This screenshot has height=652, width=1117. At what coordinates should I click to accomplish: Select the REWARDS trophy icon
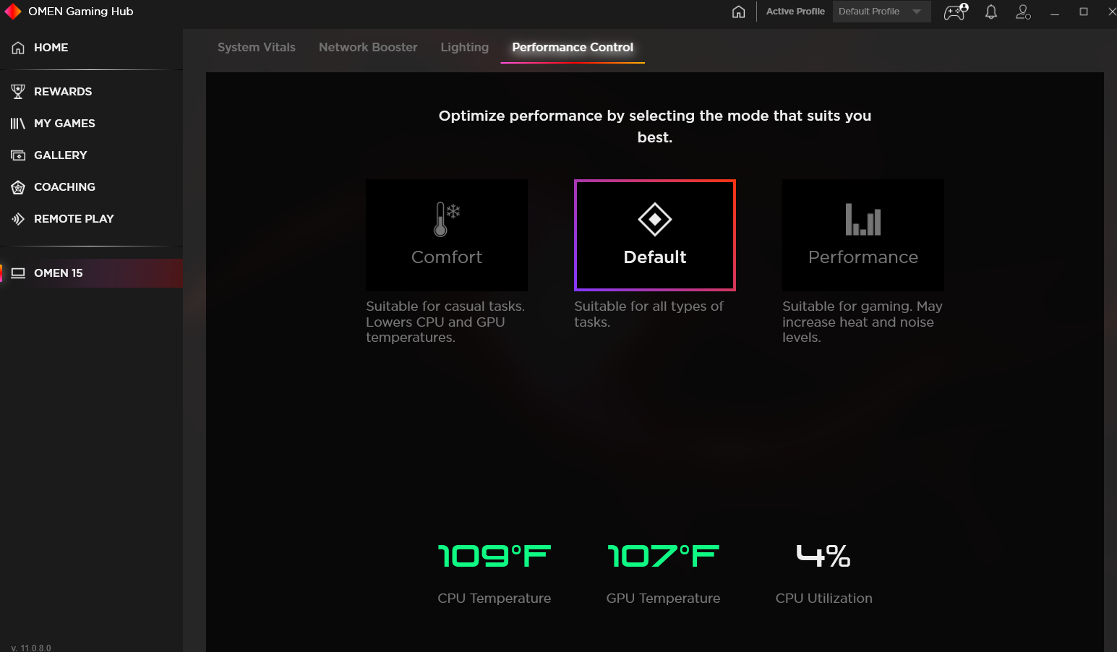tap(18, 91)
